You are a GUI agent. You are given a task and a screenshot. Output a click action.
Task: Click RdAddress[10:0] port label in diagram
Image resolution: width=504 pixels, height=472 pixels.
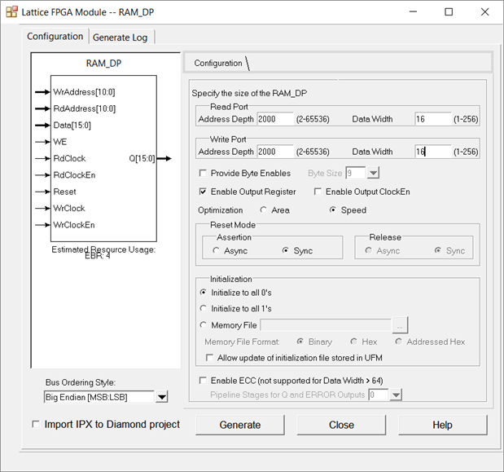pos(85,108)
